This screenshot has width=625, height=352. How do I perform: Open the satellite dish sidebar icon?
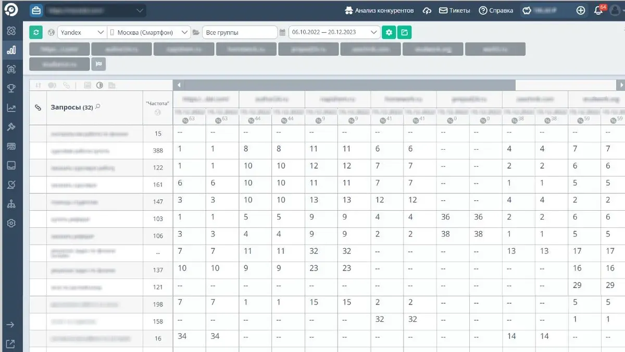pos(11,185)
